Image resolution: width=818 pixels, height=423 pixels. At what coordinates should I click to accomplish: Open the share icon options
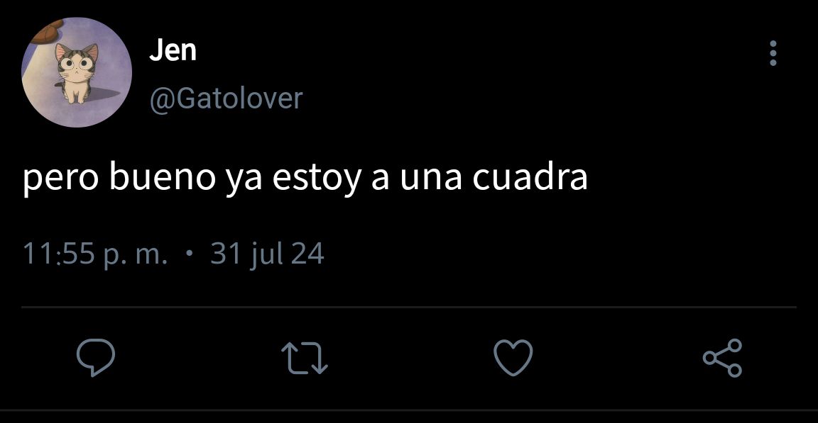coord(722,357)
